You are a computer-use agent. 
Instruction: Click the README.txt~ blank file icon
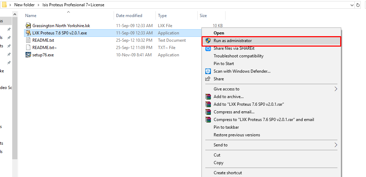28,48
